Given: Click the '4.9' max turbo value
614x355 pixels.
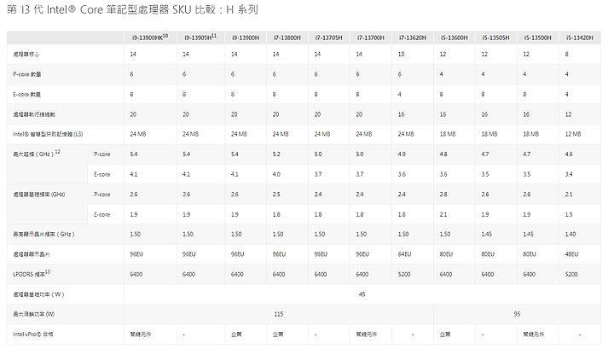Looking at the screenshot, I should [x=402, y=154].
